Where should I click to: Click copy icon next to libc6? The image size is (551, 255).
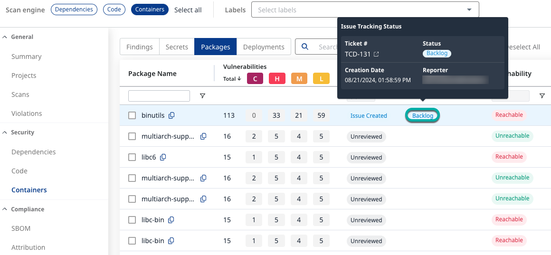pos(163,157)
